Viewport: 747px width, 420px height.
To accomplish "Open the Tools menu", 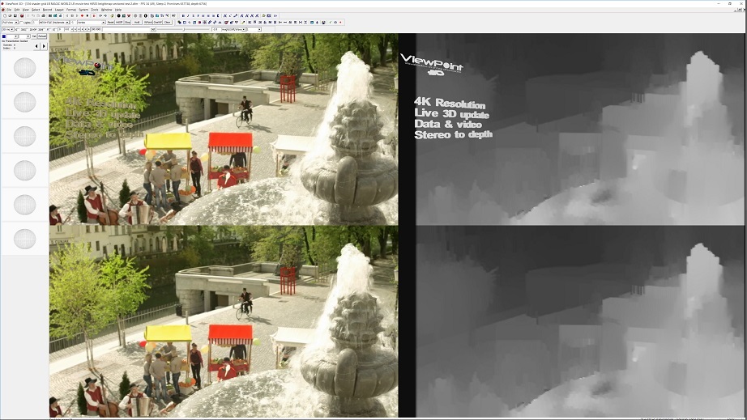I will (x=95, y=10).
